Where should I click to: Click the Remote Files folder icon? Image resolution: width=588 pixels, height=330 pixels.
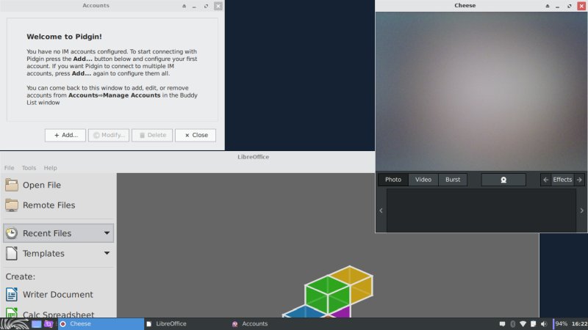pyautogui.click(x=11, y=205)
